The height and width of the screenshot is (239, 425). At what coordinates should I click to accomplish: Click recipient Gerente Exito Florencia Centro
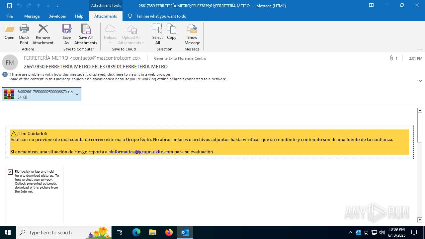point(180,58)
